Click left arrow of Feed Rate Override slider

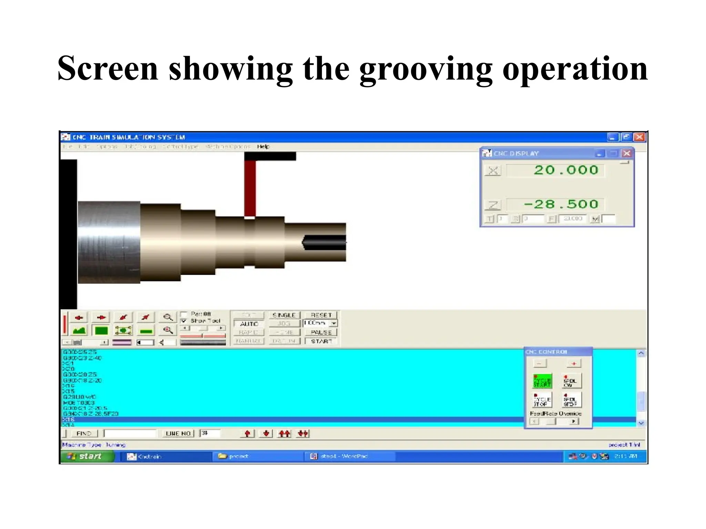[x=534, y=422]
